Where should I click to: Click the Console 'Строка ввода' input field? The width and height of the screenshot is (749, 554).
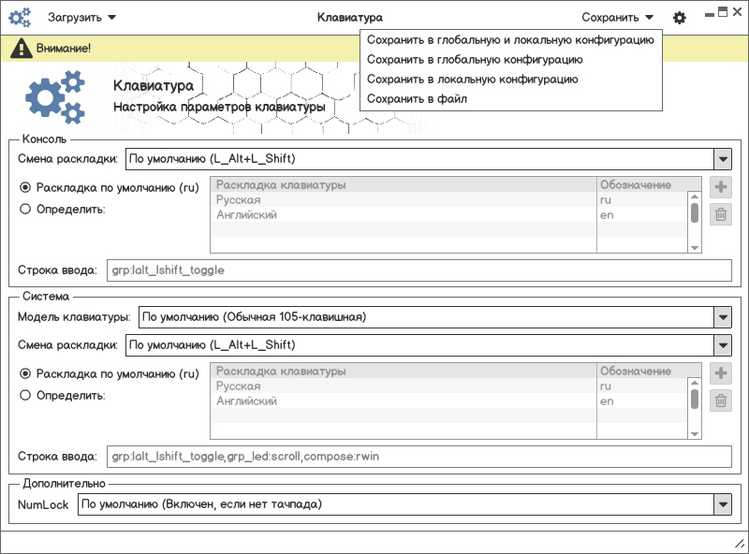pos(419,270)
